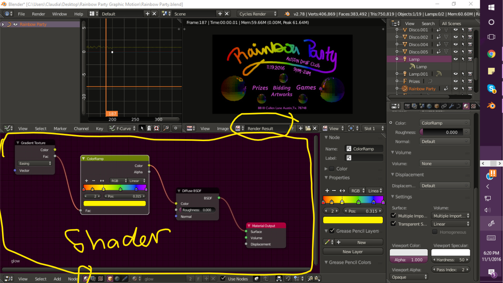This screenshot has height=283, width=503.
Task: Click the Chrome icon in Windows taskbar
Action: point(491,54)
